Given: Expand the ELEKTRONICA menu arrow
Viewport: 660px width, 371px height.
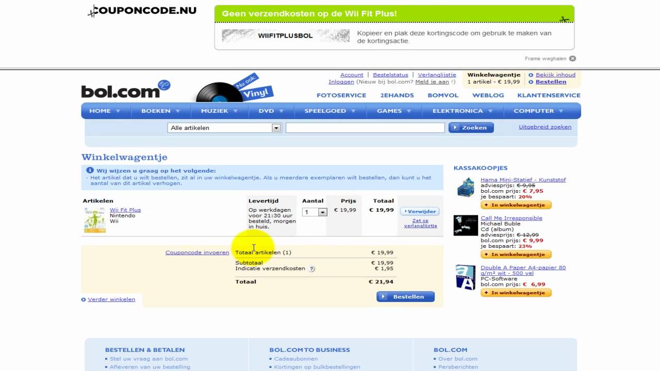Looking at the screenshot, I should point(490,111).
